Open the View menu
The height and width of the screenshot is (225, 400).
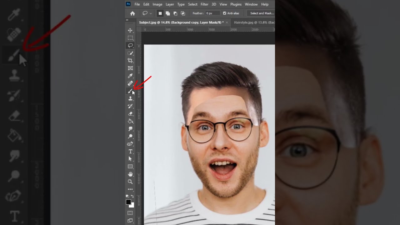pos(223,4)
